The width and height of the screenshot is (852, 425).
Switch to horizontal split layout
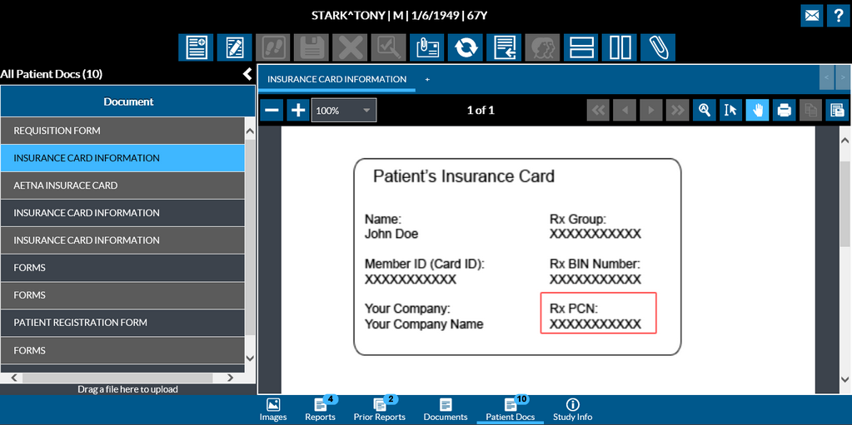(x=580, y=47)
